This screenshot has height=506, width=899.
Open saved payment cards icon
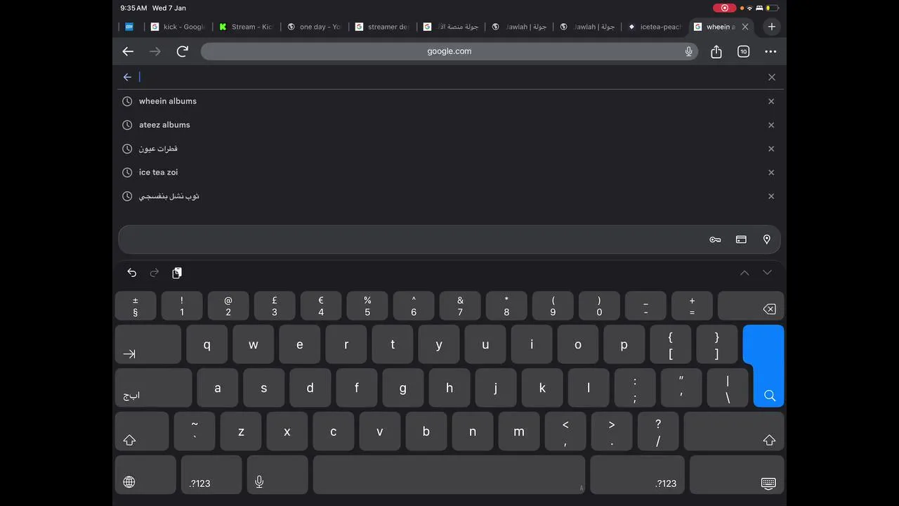741,240
